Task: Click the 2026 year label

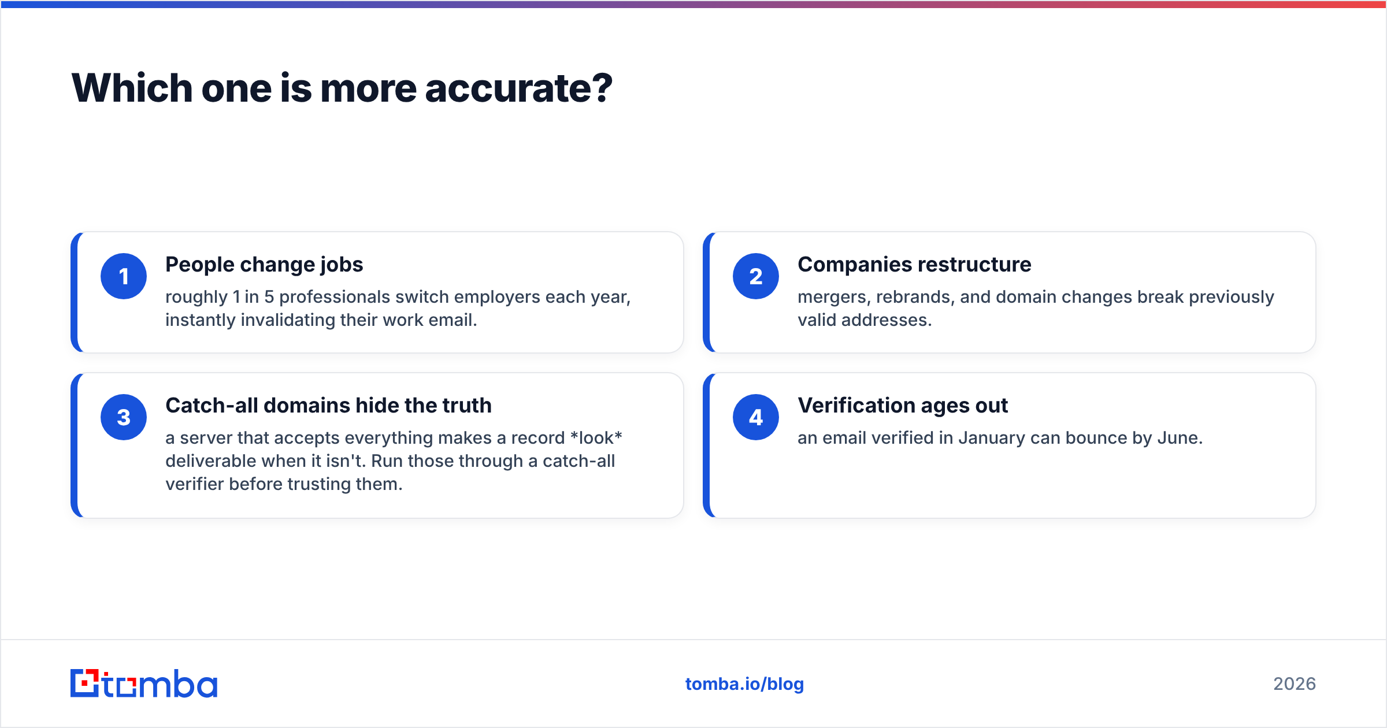Action: pos(1295,684)
